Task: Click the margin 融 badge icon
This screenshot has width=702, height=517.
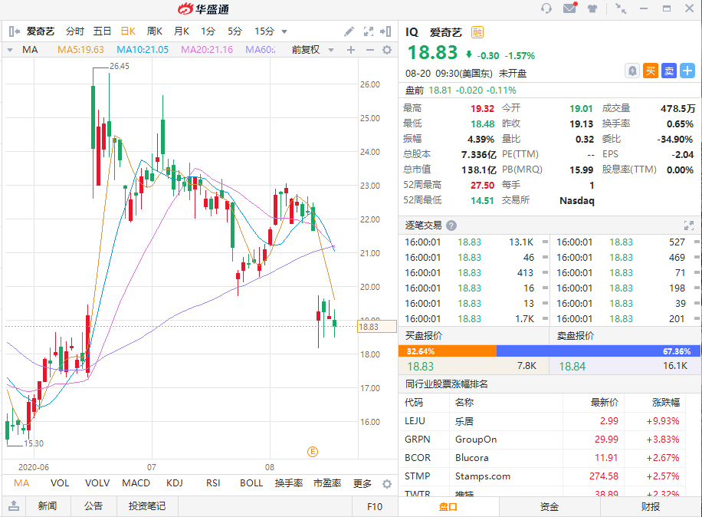Action: click(477, 32)
